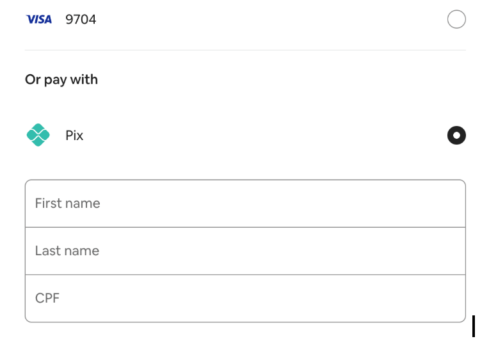Screen dimensions: 489x348
Task: Click the "Last name" placeholder text
Action: pyautogui.click(x=67, y=251)
